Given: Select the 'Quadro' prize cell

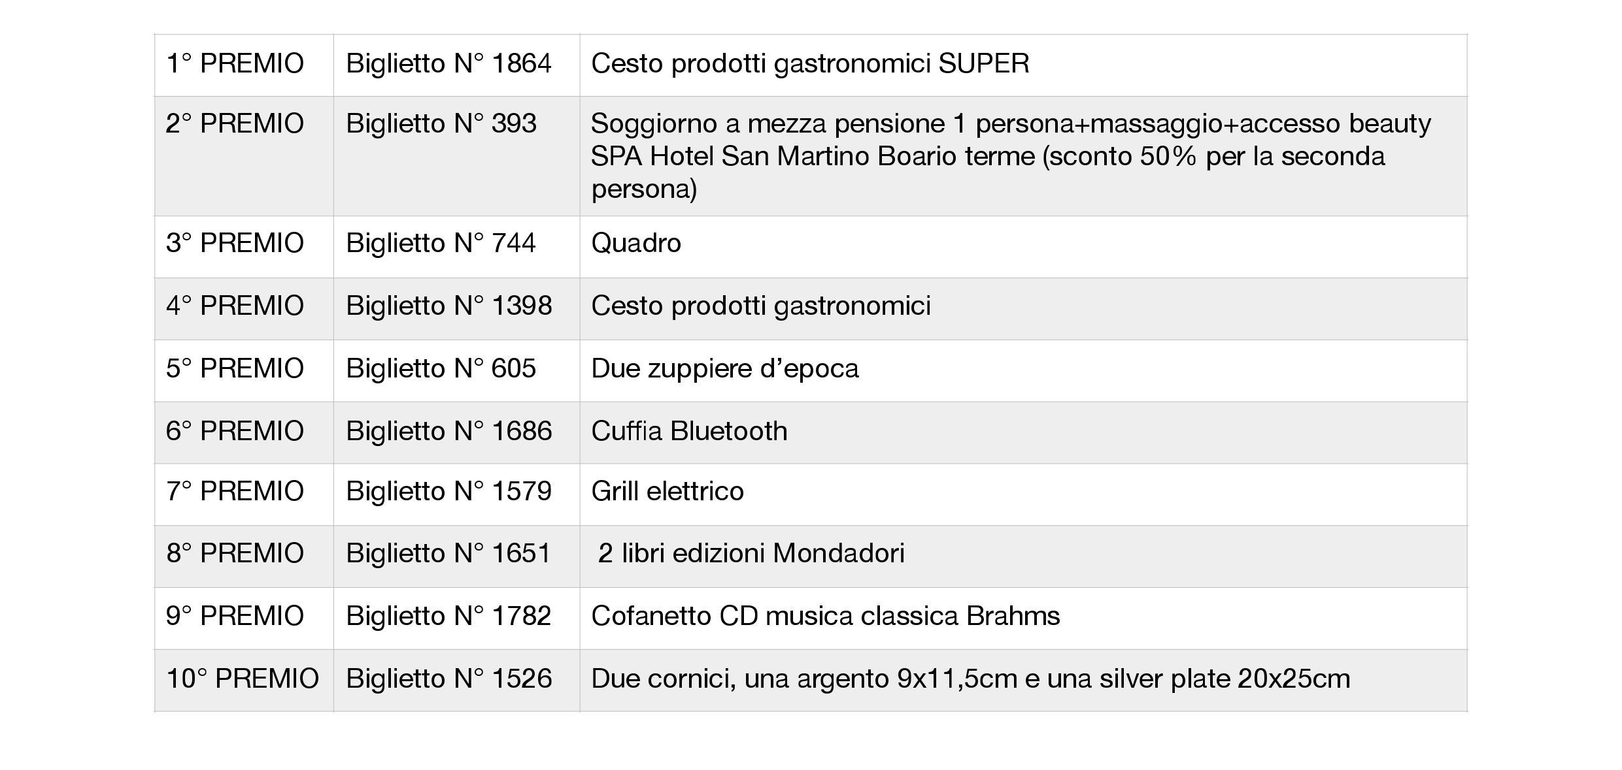Looking at the screenshot, I should [x=636, y=244].
